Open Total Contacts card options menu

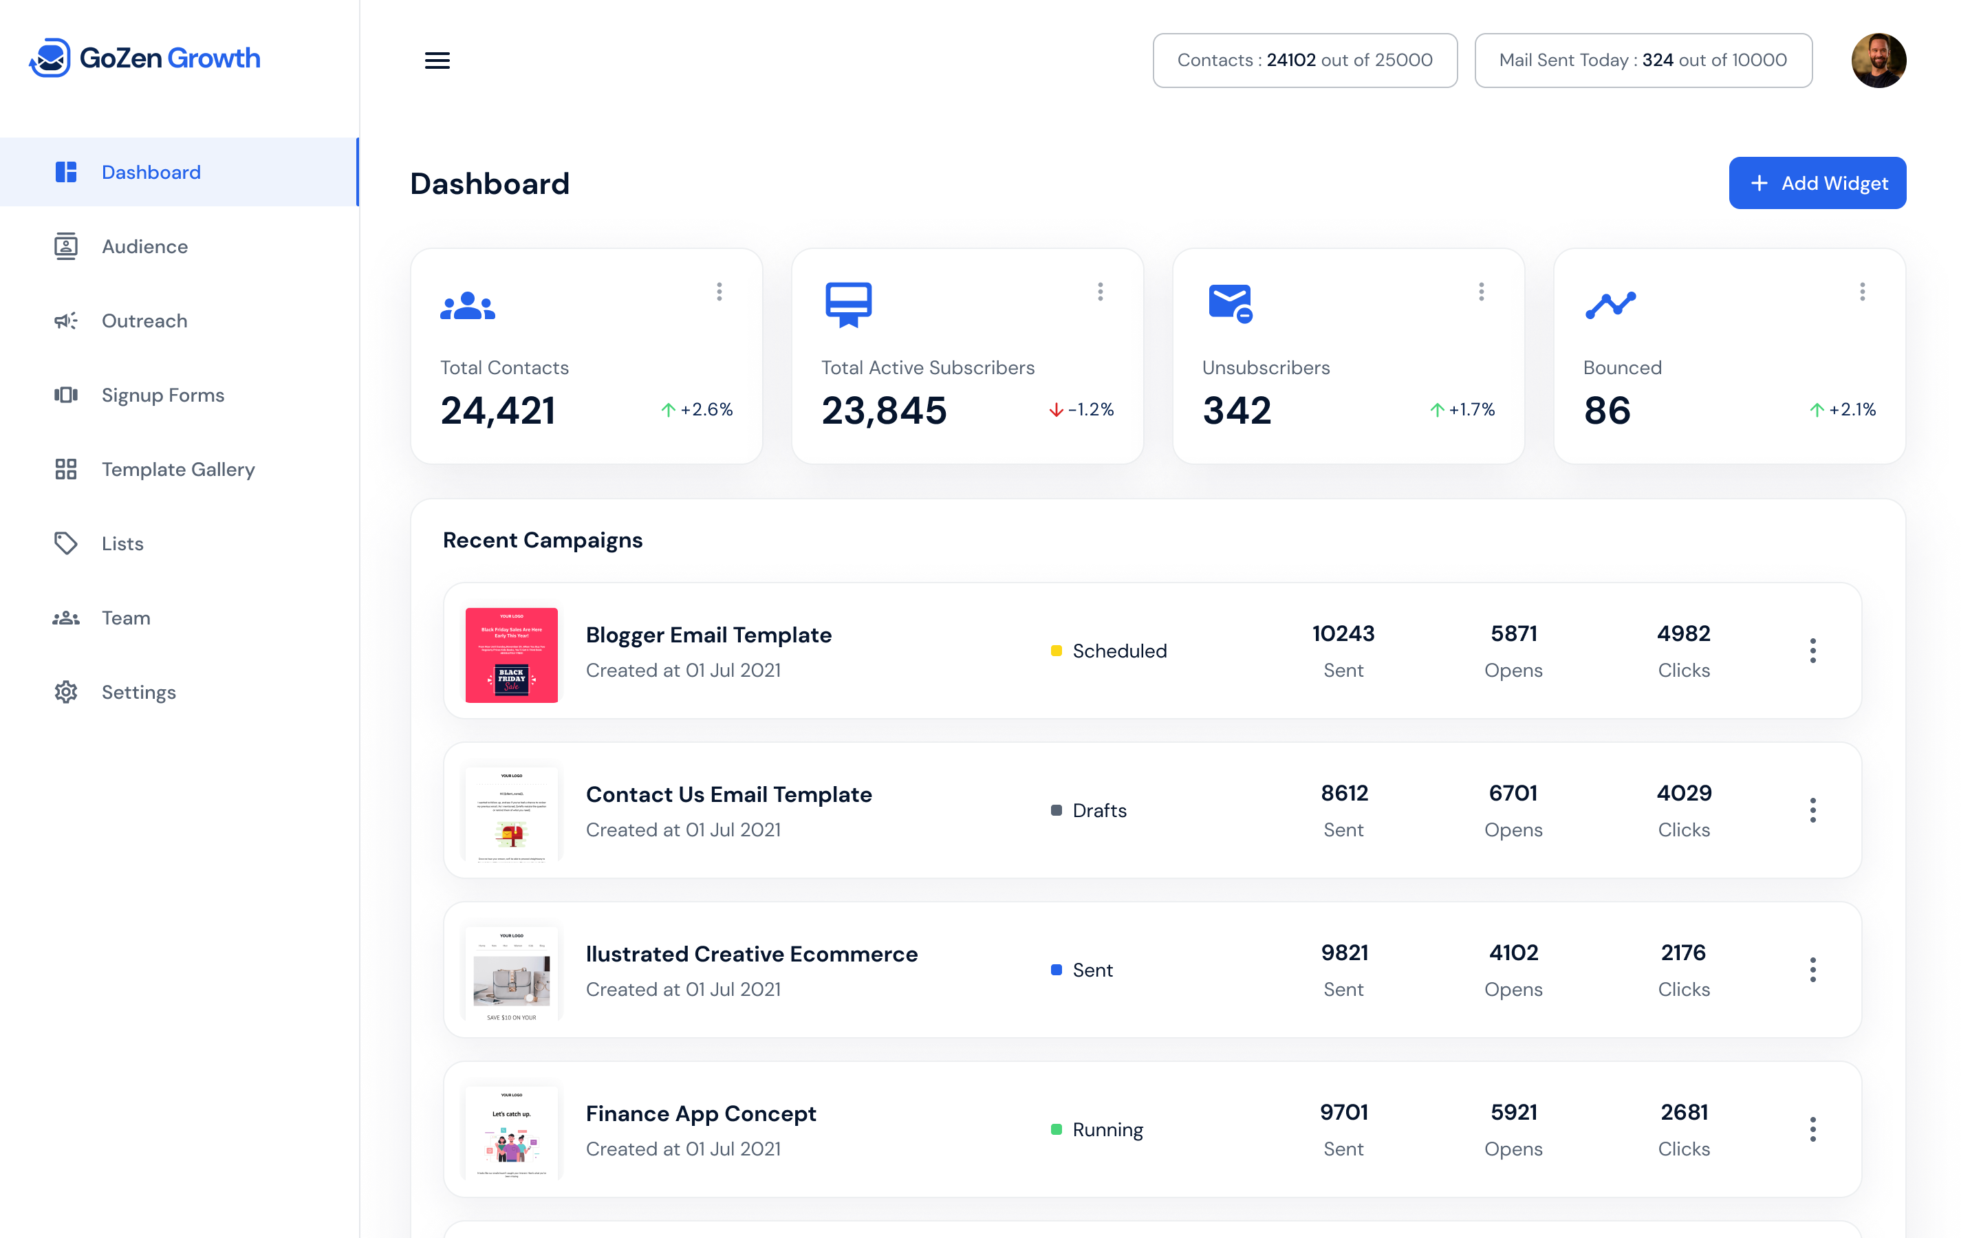[719, 292]
